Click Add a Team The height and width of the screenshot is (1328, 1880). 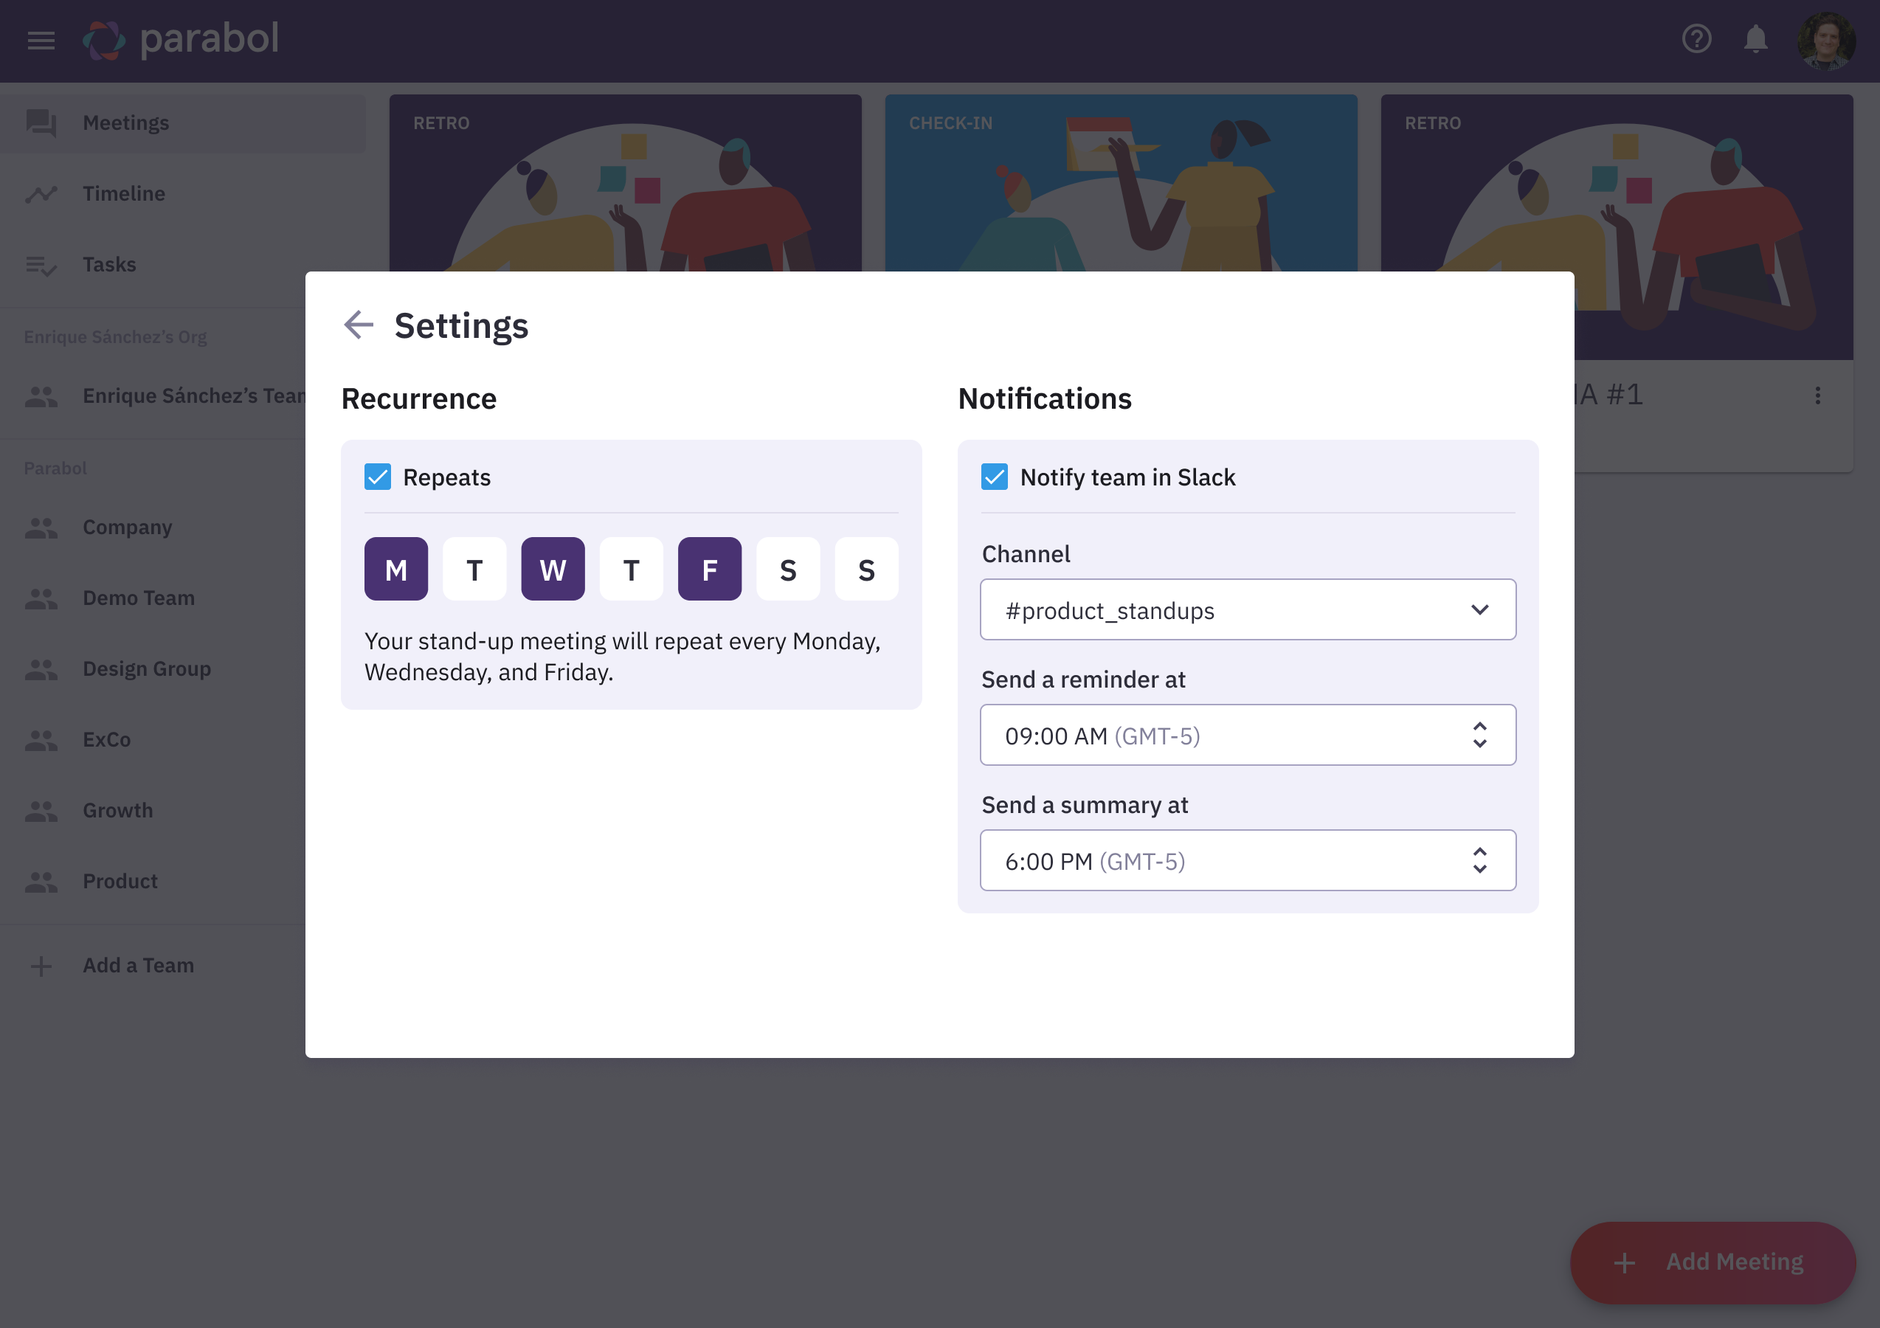[137, 964]
